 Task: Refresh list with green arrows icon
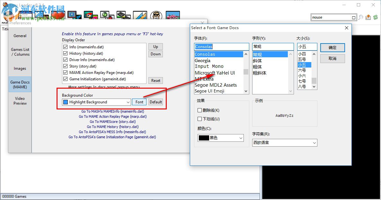tap(376, 17)
